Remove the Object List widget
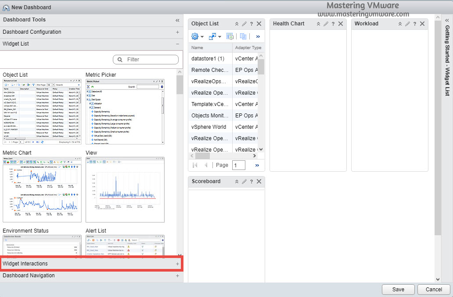This screenshot has width=453, height=297. [x=259, y=24]
